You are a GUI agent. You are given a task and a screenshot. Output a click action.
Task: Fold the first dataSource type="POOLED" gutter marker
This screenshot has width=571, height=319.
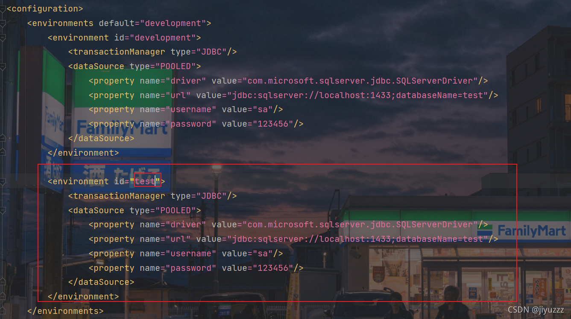[3, 67]
